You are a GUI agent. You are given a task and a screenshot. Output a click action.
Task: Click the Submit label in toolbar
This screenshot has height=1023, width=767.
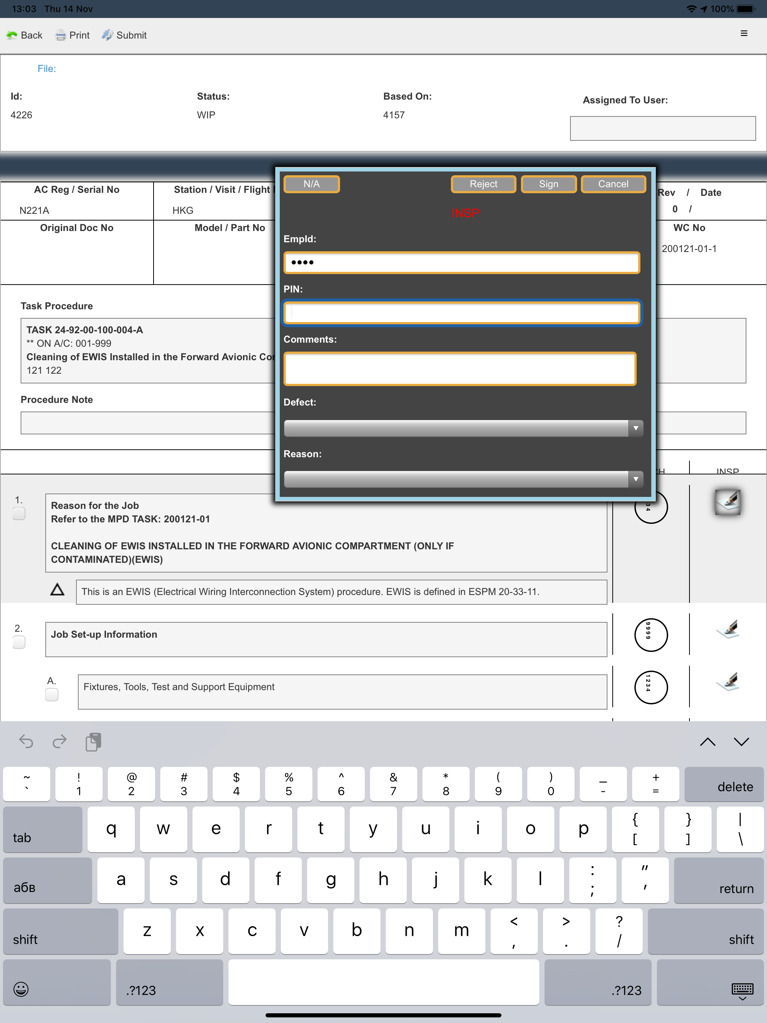pos(131,35)
